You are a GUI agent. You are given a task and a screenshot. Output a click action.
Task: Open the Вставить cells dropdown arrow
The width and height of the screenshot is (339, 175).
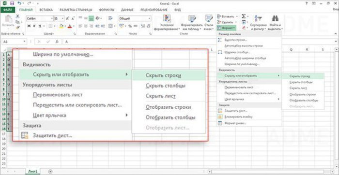click(x=237, y=16)
